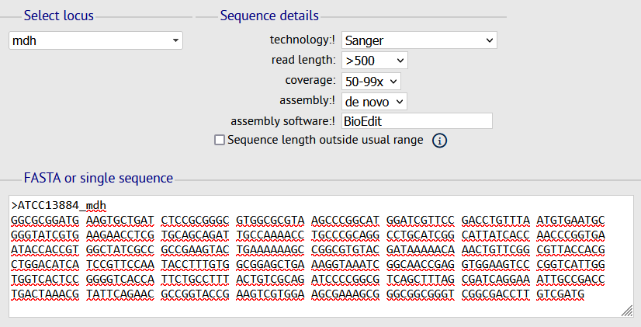Enable Sequence length outside usual range checkbox
Image resolution: width=641 pixels, height=327 pixels.
click(220, 141)
